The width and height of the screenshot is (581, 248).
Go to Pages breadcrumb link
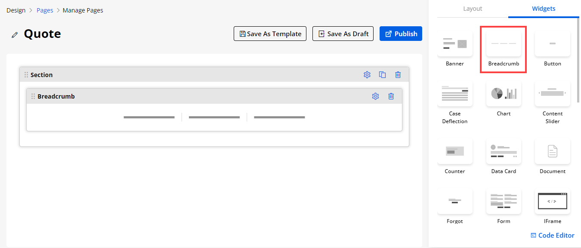pos(45,10)
